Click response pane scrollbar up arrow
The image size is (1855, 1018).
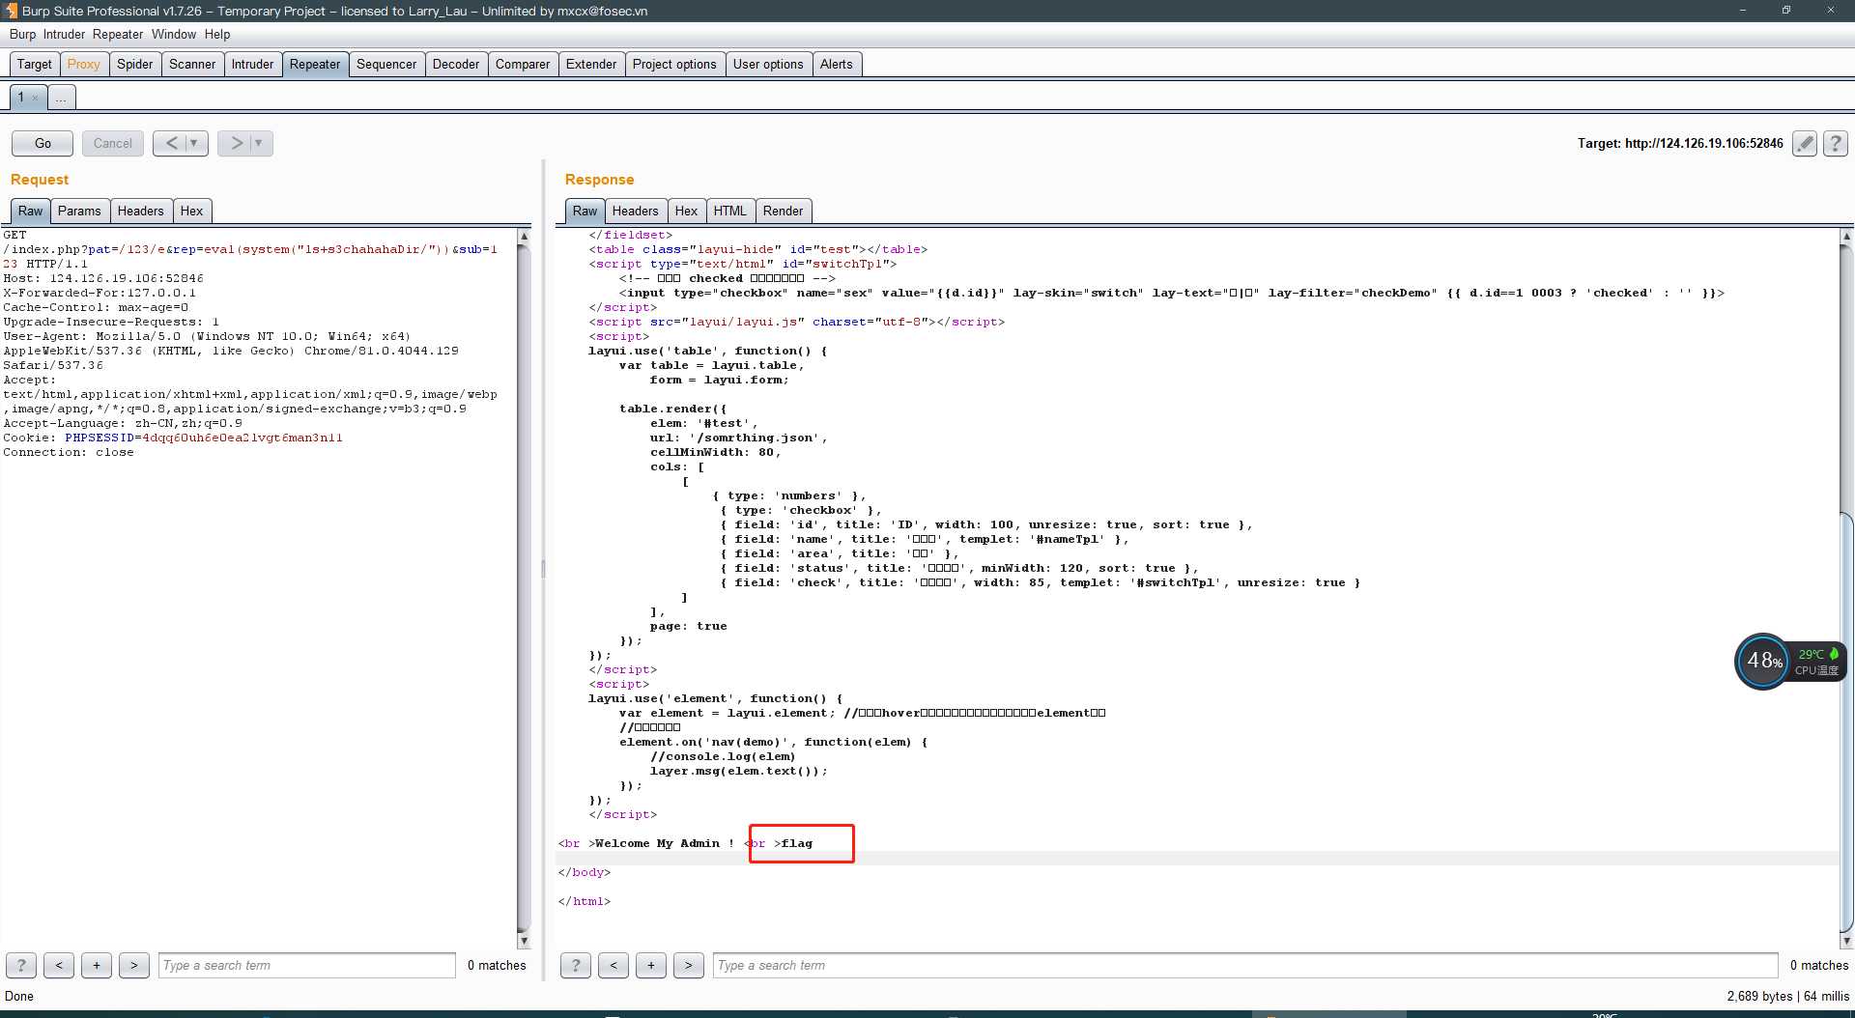coord(1846,236)
